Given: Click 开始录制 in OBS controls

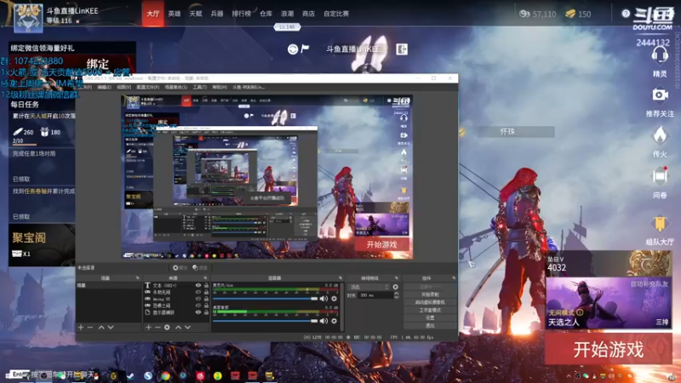Looking at the screenshot, I should click(430, 294).
